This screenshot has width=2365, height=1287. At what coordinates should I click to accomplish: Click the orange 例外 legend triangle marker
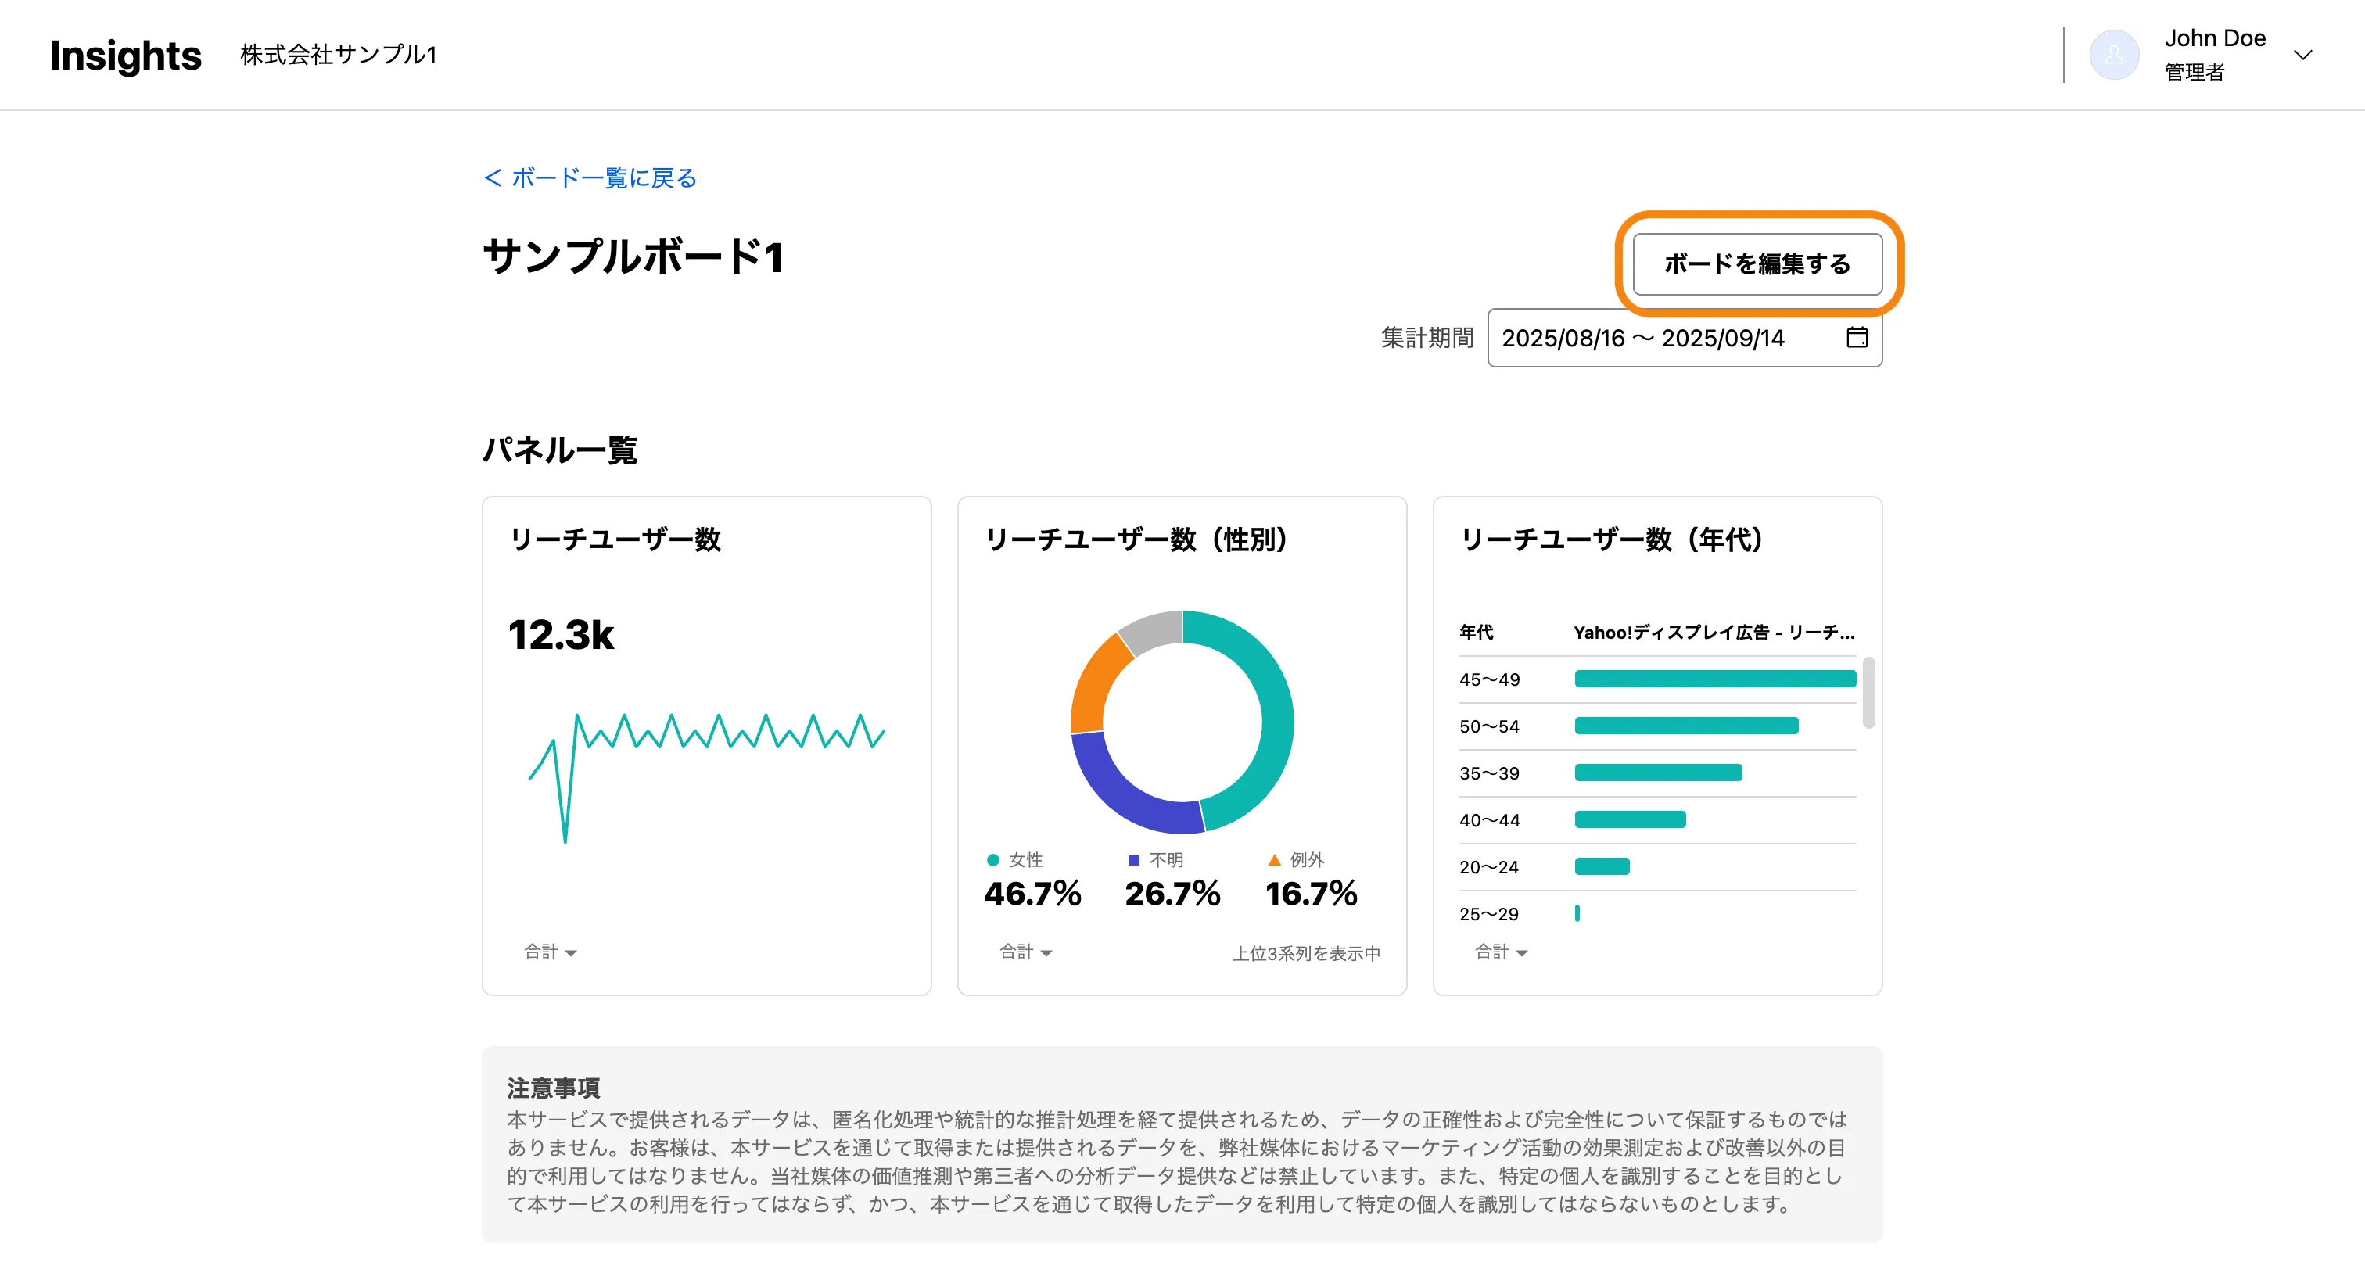1273,860
